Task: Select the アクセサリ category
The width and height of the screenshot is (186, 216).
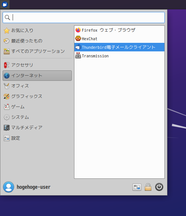Action: point(37,65)
